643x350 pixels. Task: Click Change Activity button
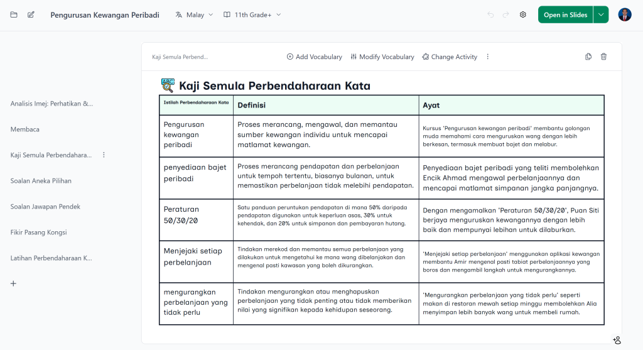coord(450,57)
